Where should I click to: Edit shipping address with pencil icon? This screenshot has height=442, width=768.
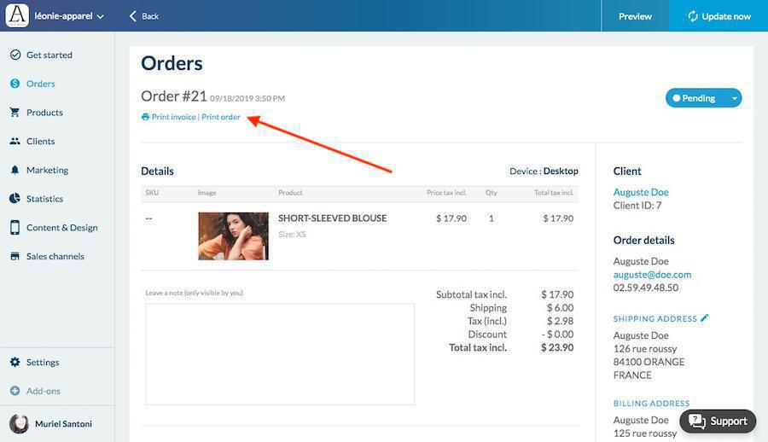[x=704, y=318]
